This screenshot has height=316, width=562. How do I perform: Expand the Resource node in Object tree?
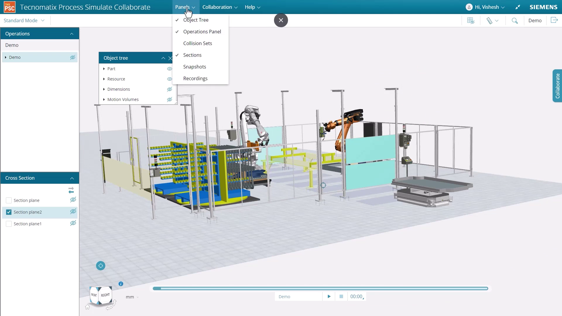point(104,79)
